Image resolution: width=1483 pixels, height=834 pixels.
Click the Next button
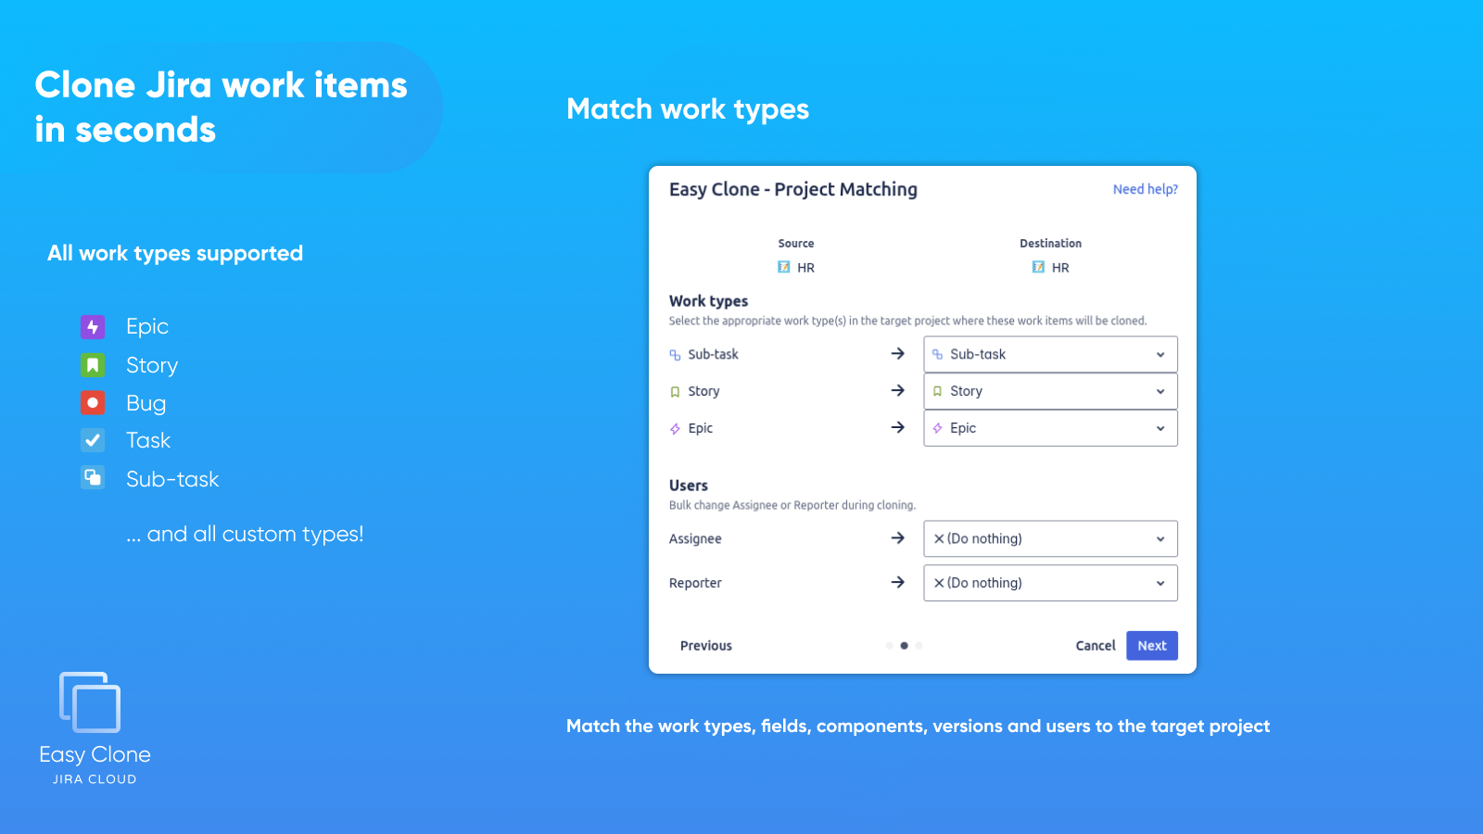coord(1151,646)
